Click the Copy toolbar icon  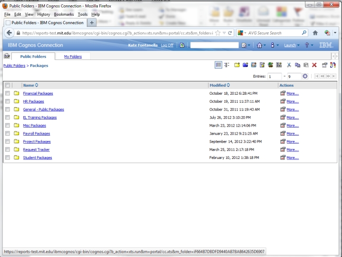point(297,65)
